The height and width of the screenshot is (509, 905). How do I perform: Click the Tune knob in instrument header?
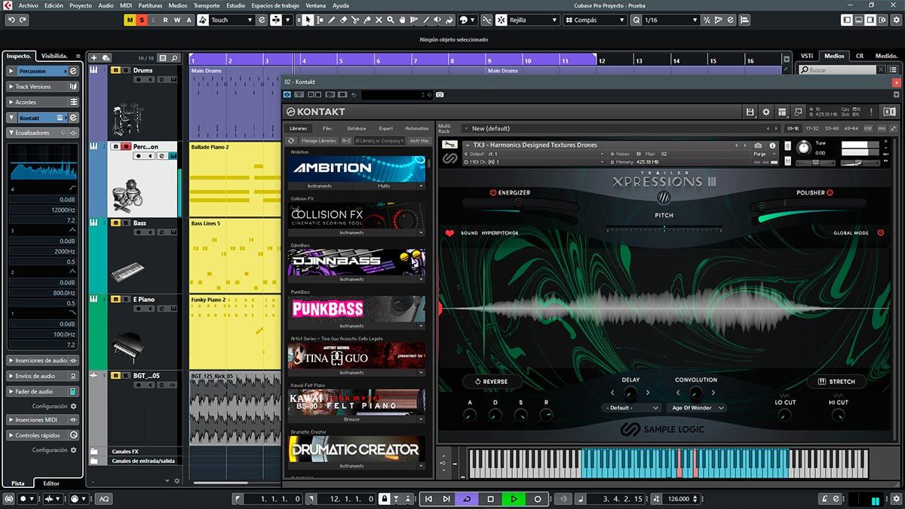(x=804, y=147)
